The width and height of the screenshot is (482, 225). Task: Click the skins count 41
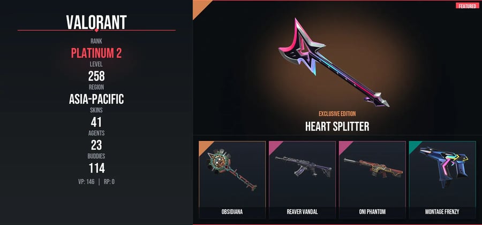click(96, 122)
